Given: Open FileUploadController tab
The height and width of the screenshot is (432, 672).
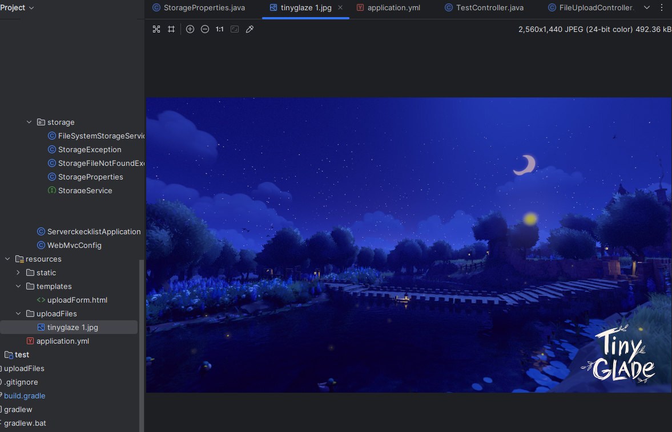Looking at the screenshot, I should 591,8.
